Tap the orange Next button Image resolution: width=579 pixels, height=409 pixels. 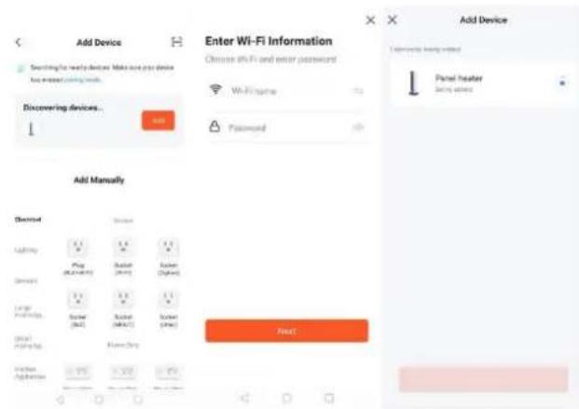click(287, 331)
